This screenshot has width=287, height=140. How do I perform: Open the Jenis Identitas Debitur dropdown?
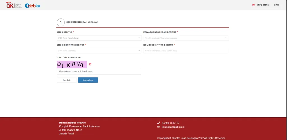click(x=99, y=51)
